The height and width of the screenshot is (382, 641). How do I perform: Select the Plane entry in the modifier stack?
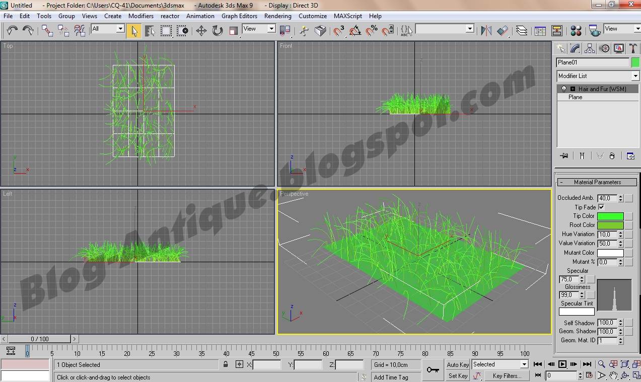tap(575, 97)
